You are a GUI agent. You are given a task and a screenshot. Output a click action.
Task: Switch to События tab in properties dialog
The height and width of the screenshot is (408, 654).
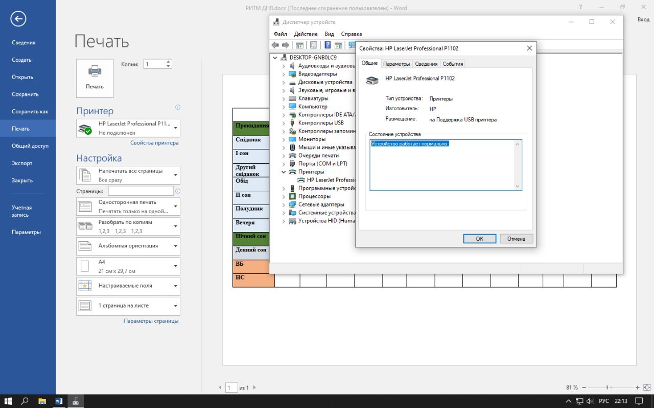point(453,64)
